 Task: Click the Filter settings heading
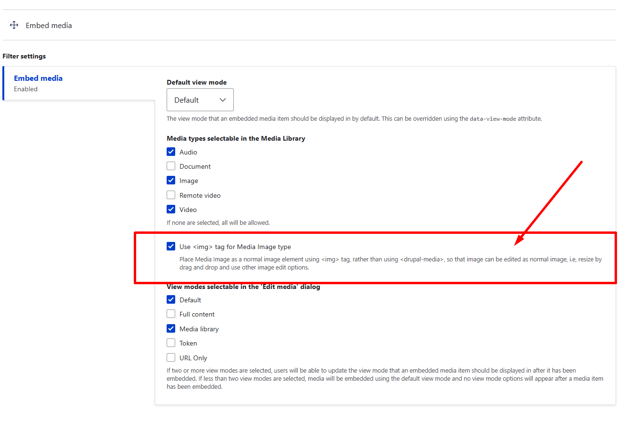point(24,56)
